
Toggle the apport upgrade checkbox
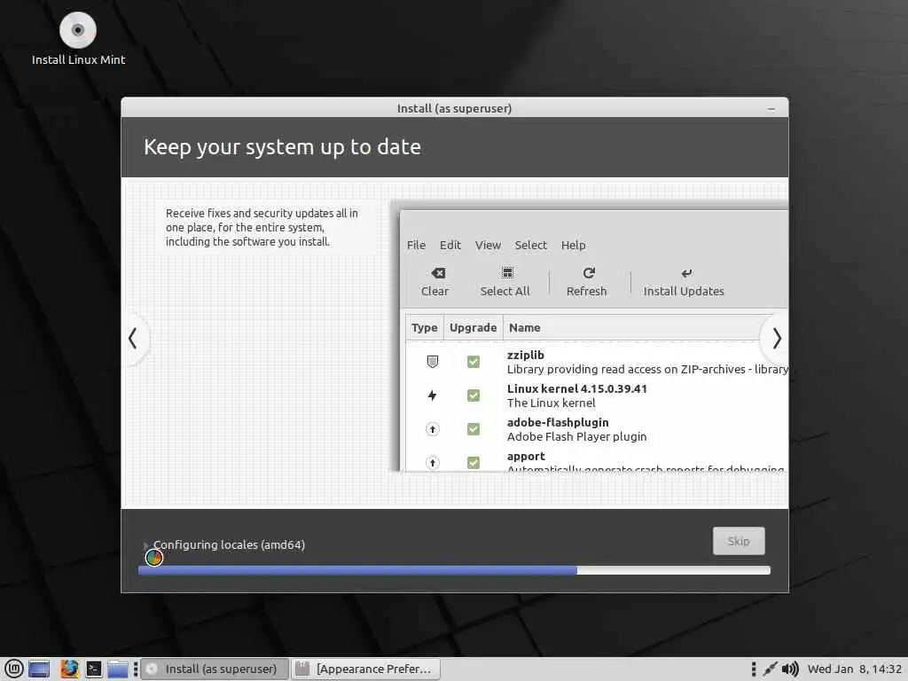click(474, 463)
